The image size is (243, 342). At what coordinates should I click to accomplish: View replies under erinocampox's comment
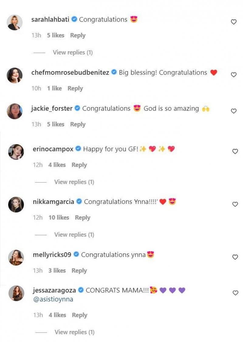[74, 182]
